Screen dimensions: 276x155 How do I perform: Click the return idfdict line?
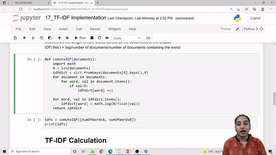pos(67,108)
